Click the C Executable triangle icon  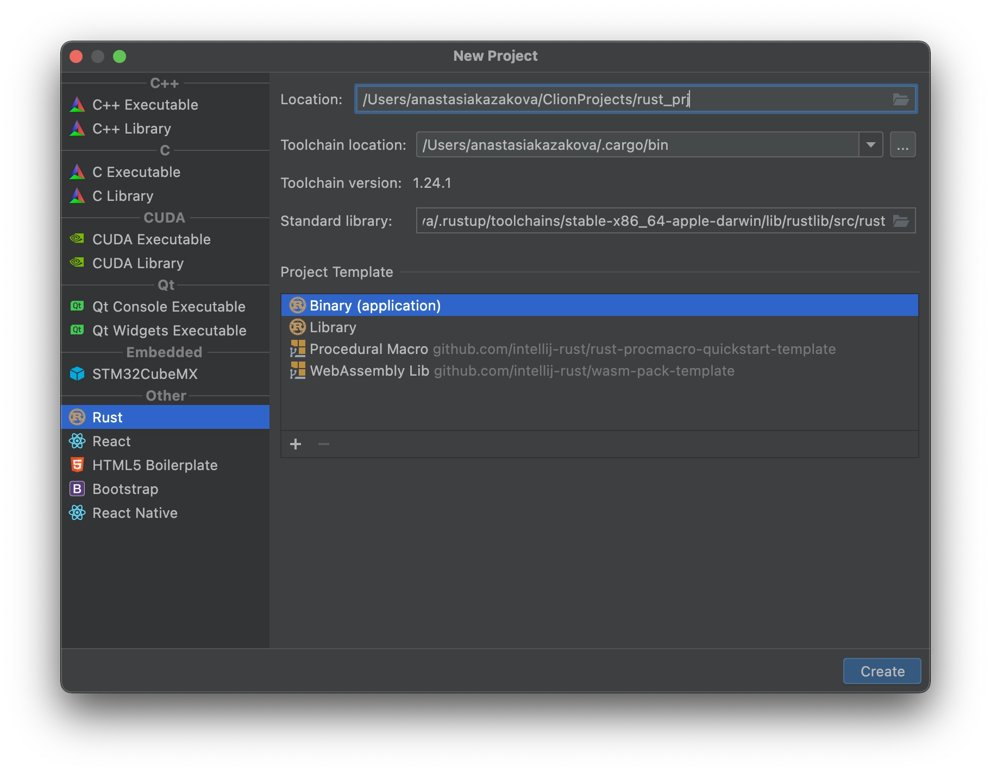(x=78, y=172)
